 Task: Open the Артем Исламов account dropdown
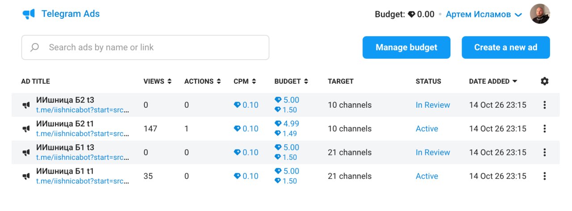(x=484, y=14)
